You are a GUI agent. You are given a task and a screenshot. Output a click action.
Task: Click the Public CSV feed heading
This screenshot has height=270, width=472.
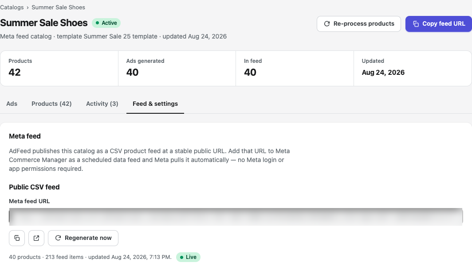[34, 187]
